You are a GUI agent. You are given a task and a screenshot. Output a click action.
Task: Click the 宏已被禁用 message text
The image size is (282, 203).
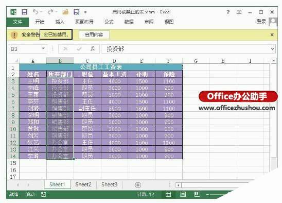click(x=56, y=35)
